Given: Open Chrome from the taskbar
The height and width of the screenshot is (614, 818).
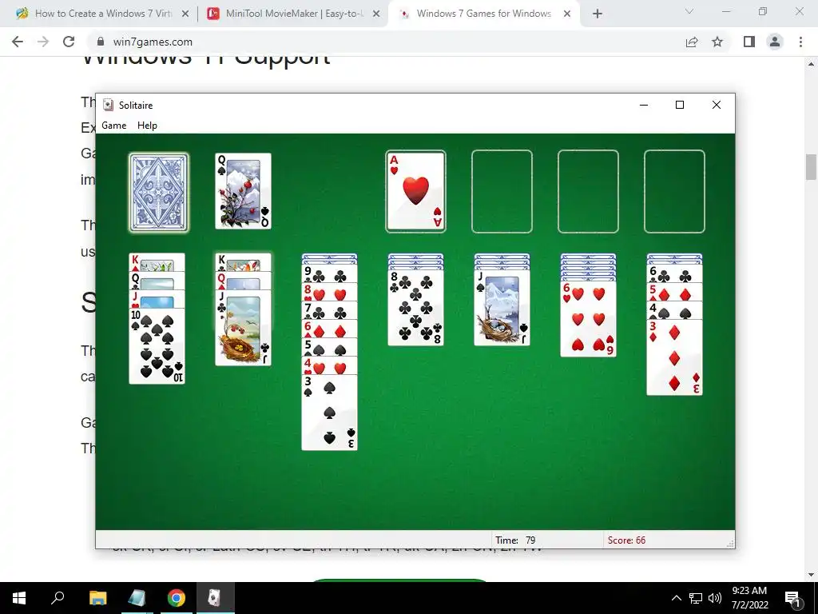Looking at the screenshot, I should [x=177, y=598].
